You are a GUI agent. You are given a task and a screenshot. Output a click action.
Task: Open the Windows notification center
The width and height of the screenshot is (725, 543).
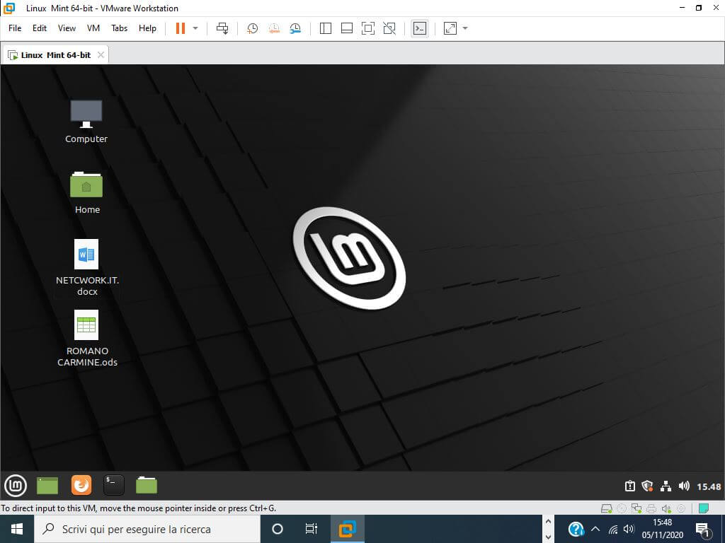pyautogui.click(x=702, y=530)
